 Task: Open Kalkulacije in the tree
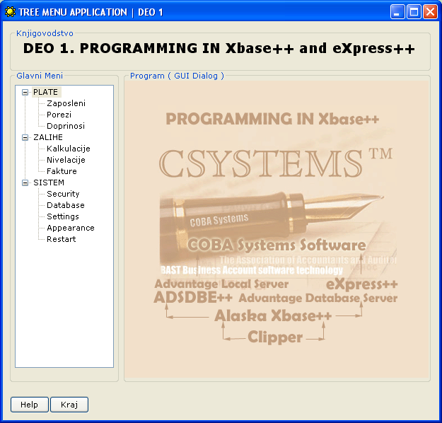[69, 149]
